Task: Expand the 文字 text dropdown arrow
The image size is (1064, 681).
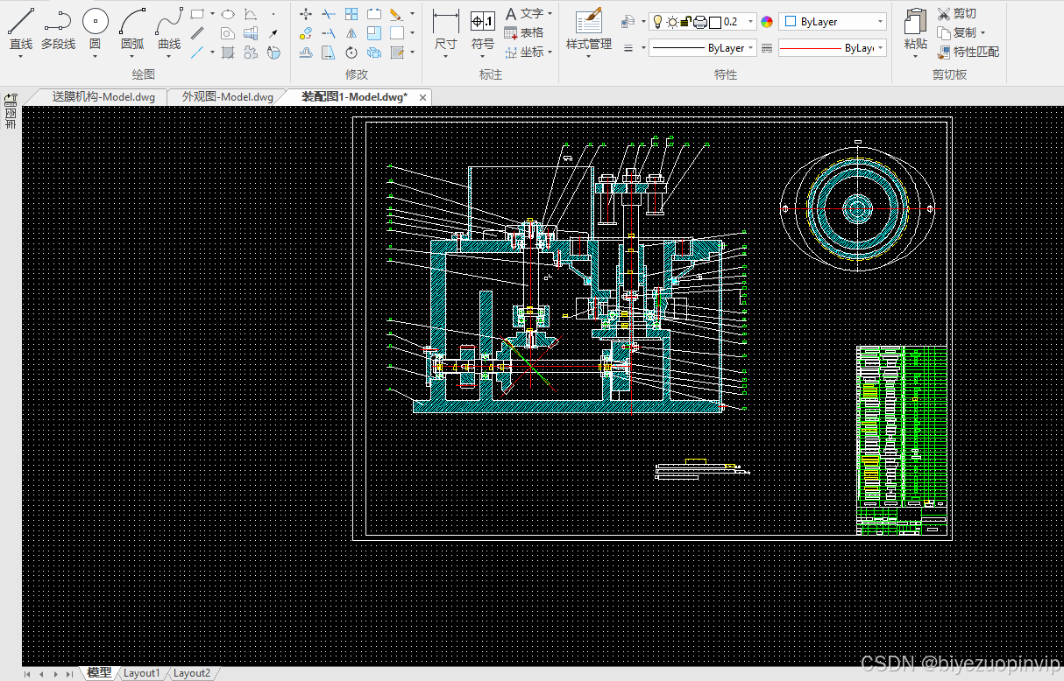Action: tap(550, 14)
